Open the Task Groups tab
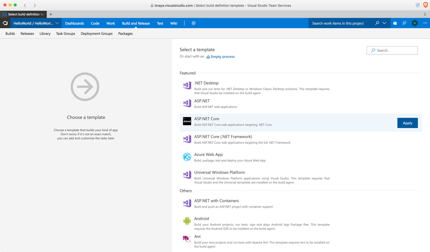 65,34
